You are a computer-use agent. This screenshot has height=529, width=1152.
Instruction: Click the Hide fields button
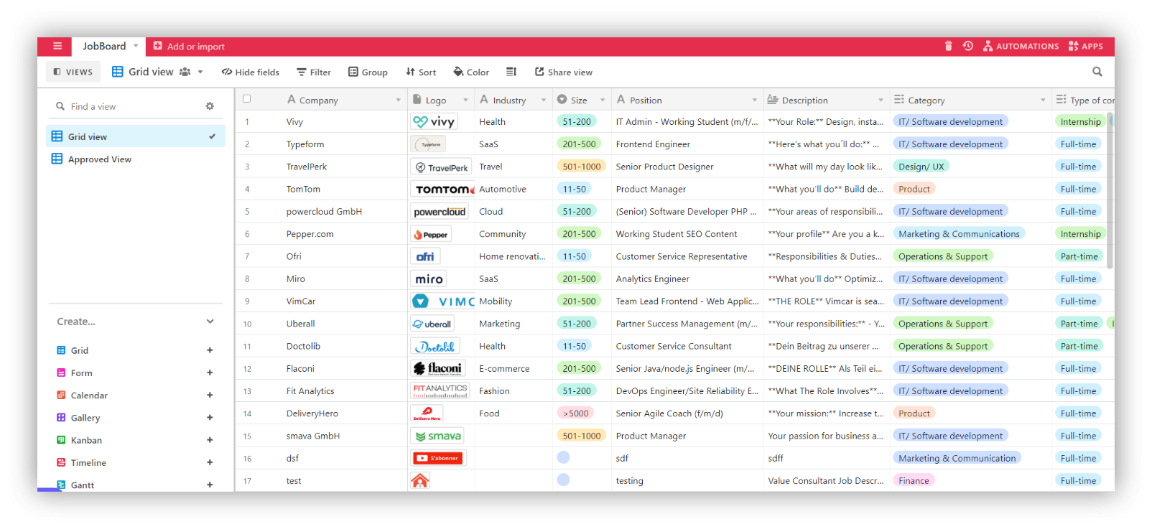(x=251, y=72)
